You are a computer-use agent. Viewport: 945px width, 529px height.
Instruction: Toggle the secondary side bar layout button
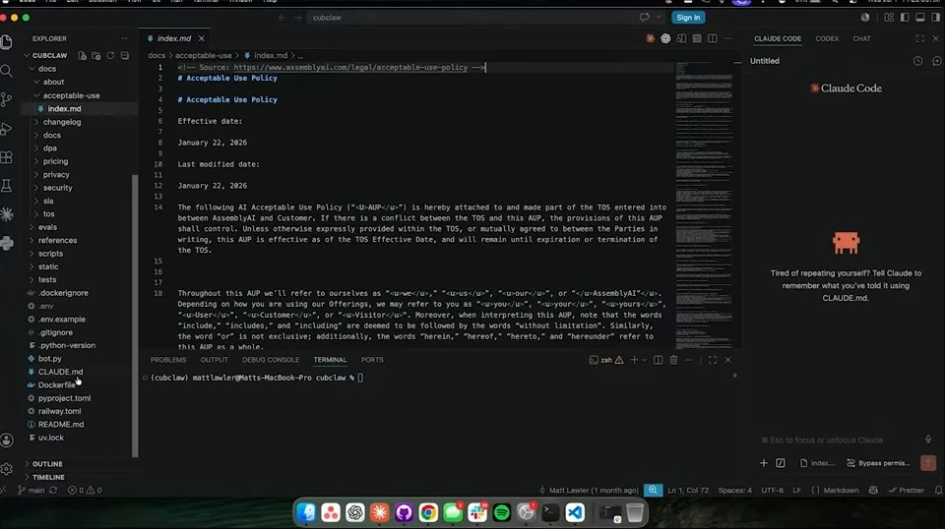click(935, 18)
